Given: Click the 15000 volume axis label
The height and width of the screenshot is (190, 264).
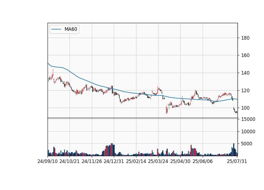Looking at the screenshot, I should pos(248,119).
